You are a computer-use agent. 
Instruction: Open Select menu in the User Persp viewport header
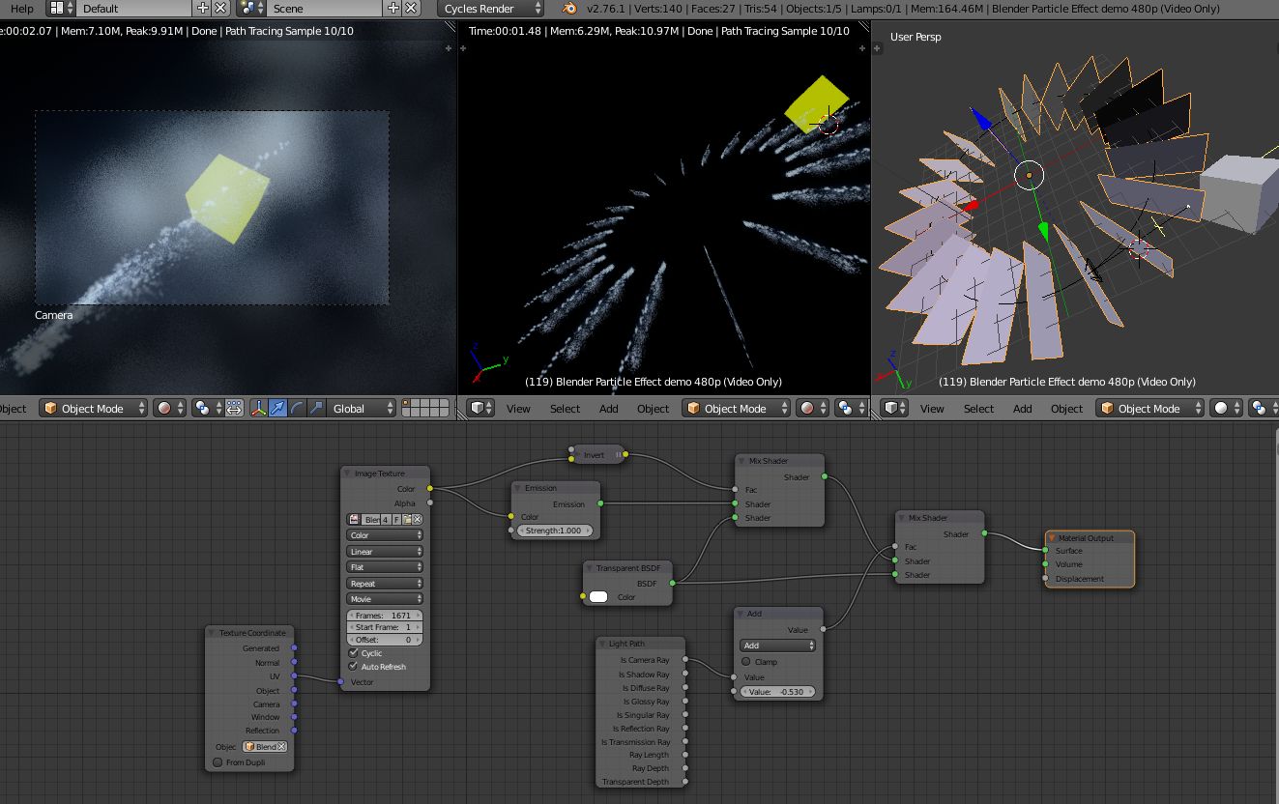[978, 409]
